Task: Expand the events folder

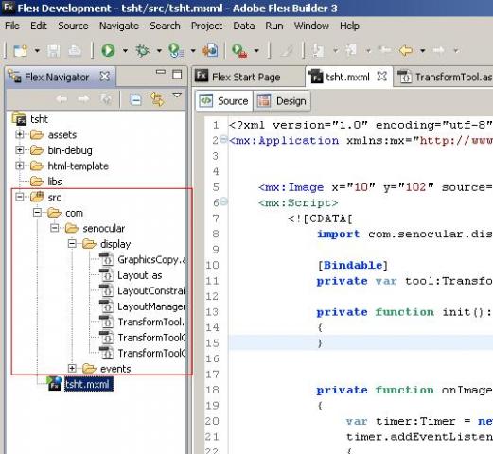Action: (72, 368)
